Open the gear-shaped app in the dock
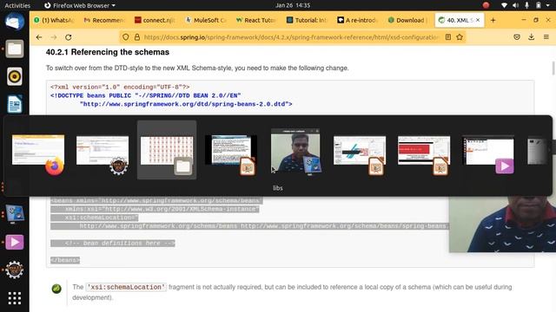Screen dimensions: 556x312 click(15, 270)
